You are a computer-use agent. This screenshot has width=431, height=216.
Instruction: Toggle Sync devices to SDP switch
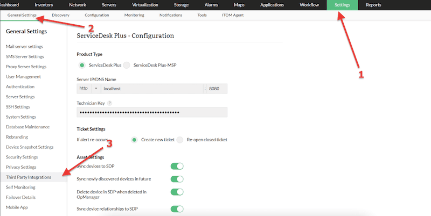click(177, 167)
